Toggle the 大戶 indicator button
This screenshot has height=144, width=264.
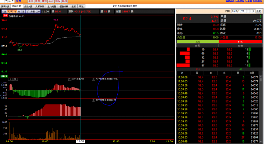coord(10,11)
